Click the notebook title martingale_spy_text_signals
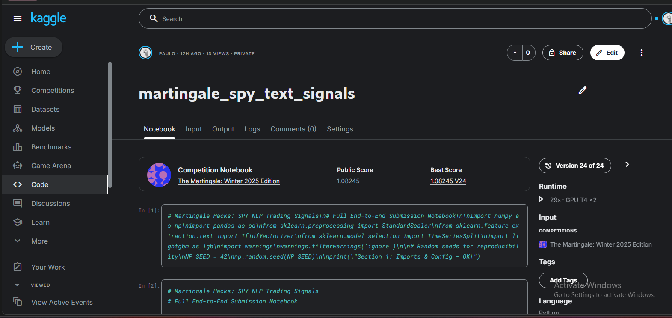672x318 pixels. click(x=247, y=94)
